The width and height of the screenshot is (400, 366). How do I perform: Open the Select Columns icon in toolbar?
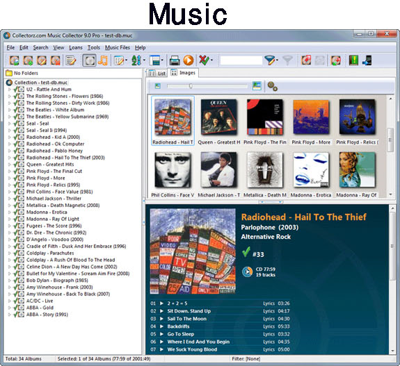119,60
